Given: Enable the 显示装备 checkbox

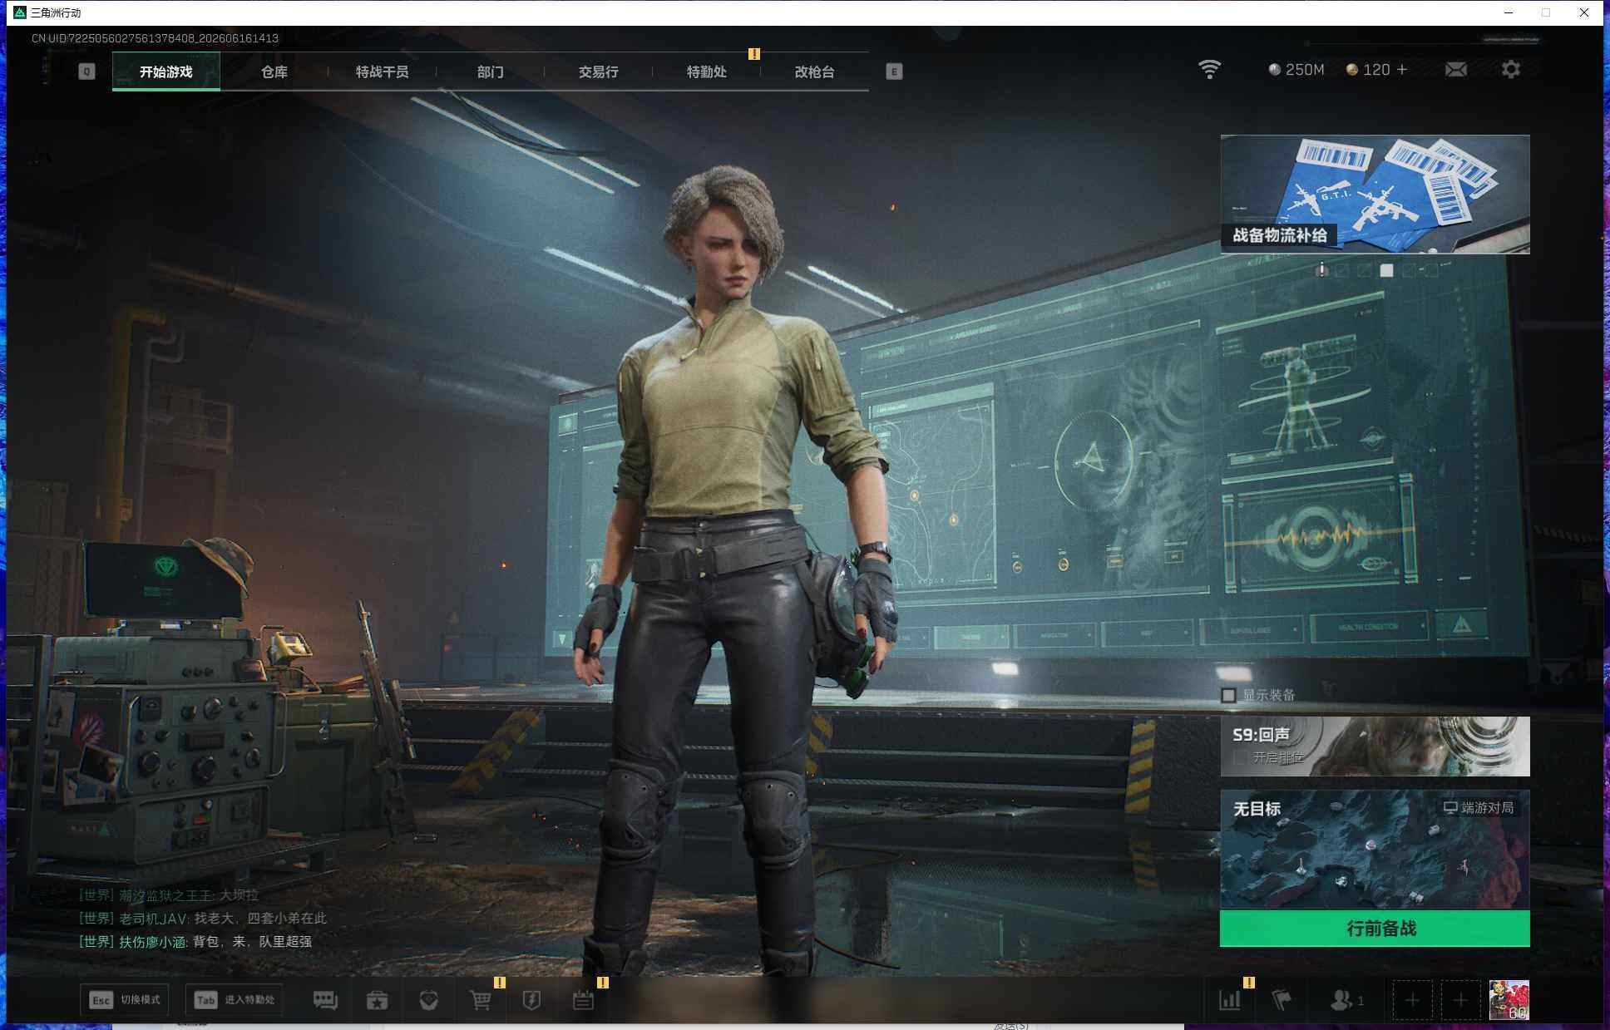Looking at the screenshot, I should pyautogui.click(x=1228, y=695).
